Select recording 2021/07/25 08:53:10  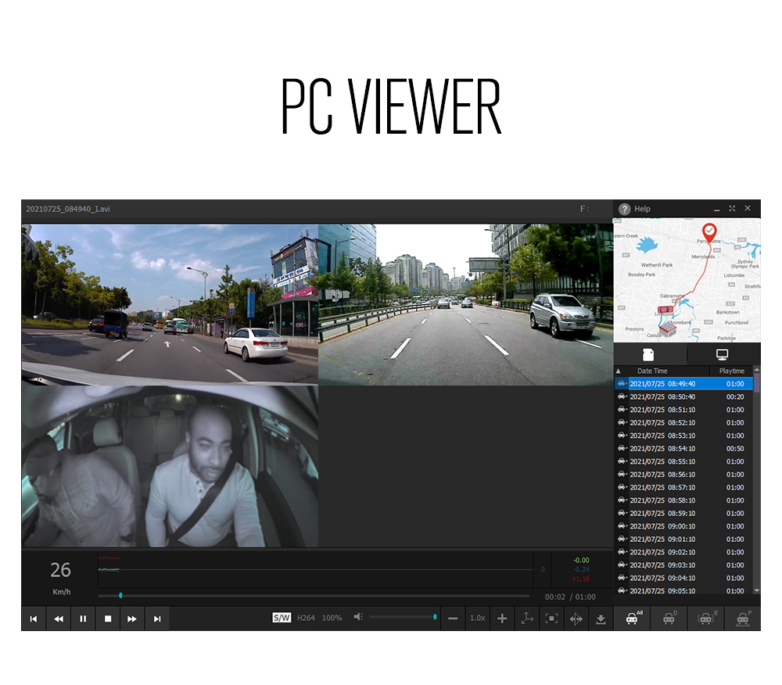[x=683, y=436]
